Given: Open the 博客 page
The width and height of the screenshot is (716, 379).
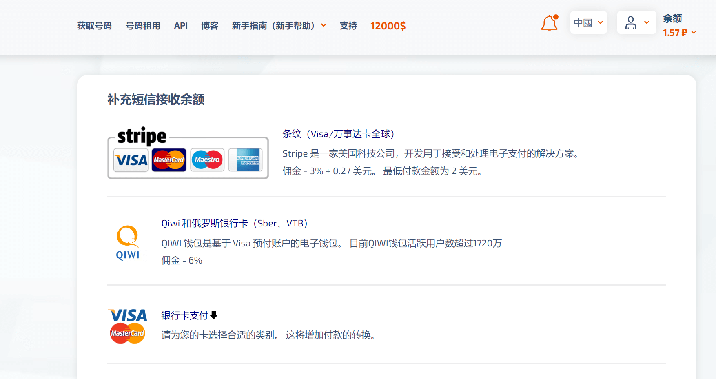Looking at the screenshot, I should tap(210, 26).
